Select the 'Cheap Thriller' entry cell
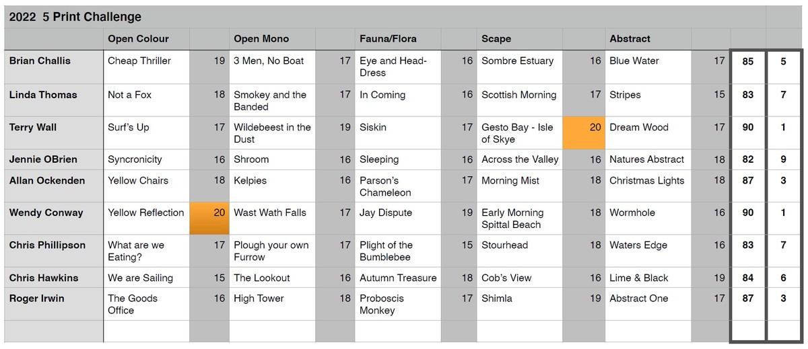Viewport: 808px width, 349px height. (146, 67)
